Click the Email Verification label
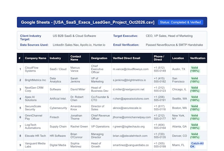The height and width of the screenshot is (151, 224). pyautogui.click(x=126, y=45)
